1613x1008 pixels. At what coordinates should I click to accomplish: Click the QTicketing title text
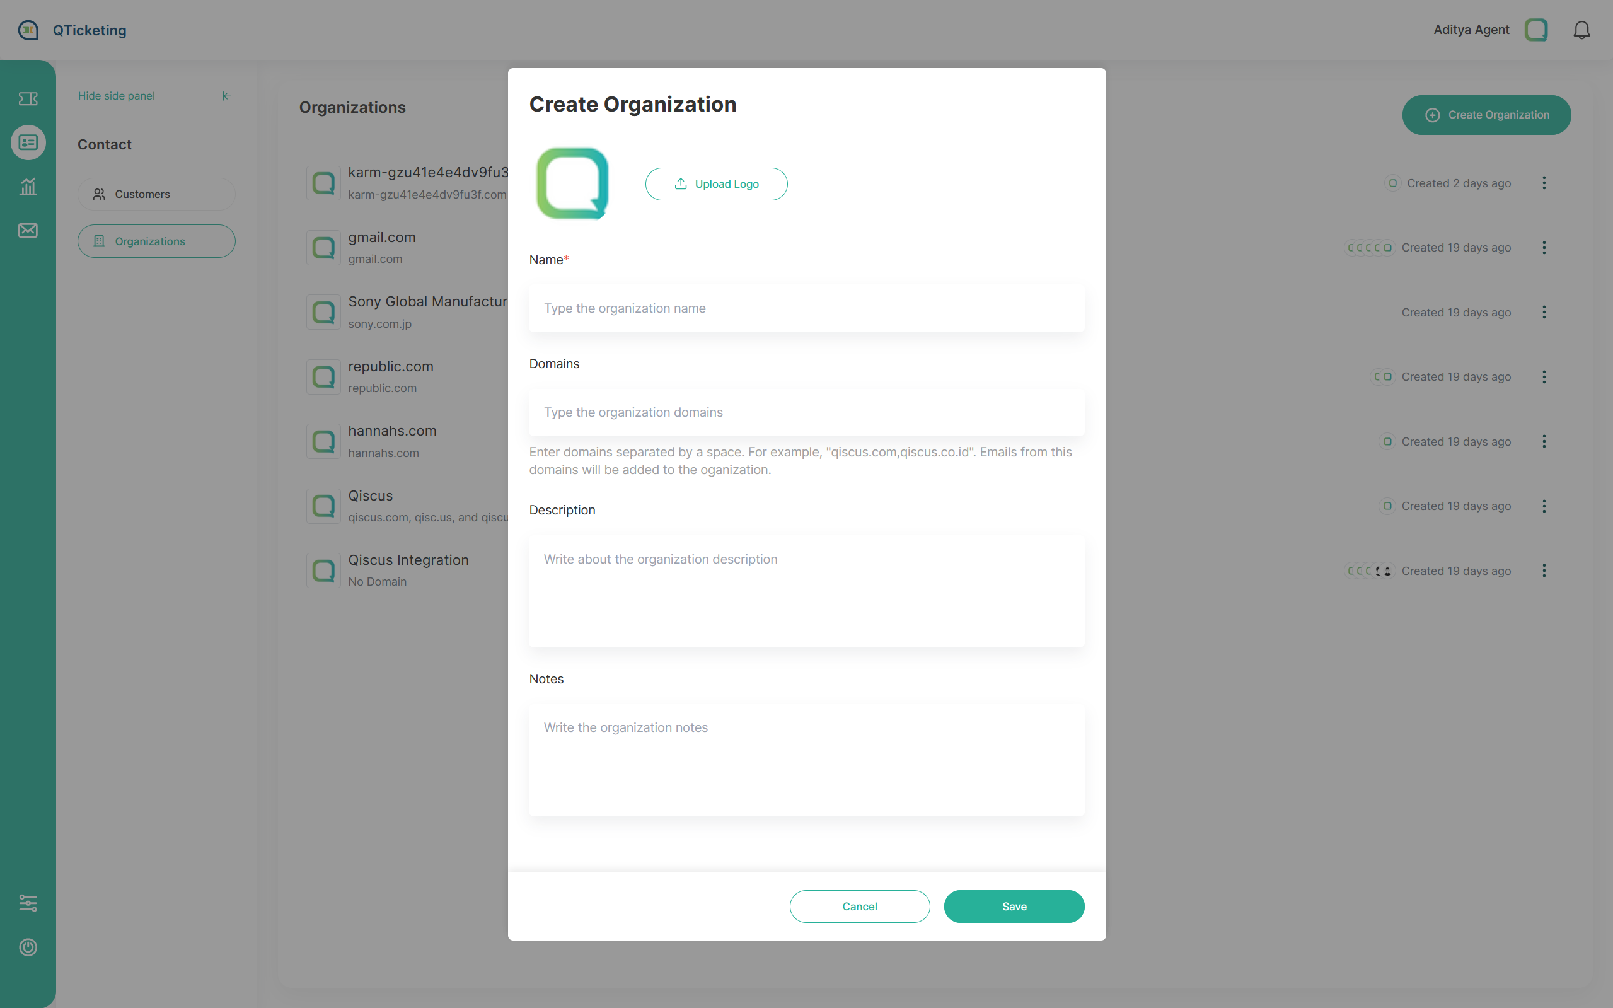click(x=90, y=31)
